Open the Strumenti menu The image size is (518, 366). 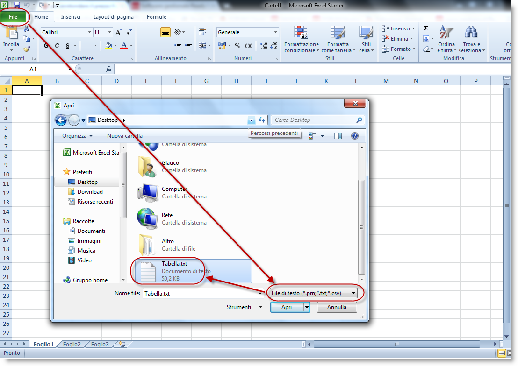pyautogui.click(x=244, y=307)
